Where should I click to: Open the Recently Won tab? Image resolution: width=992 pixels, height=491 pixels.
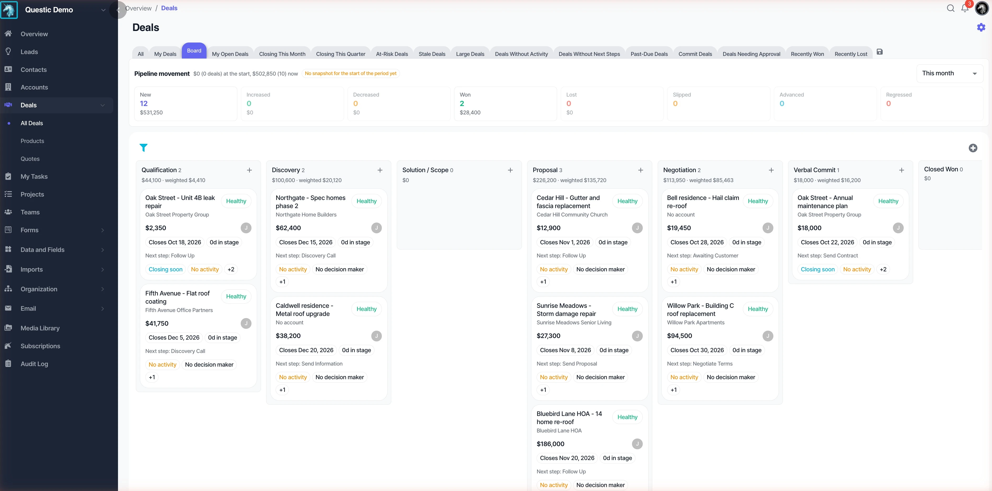click(807, 54)
